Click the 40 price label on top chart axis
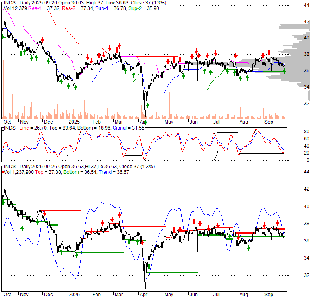Screen dimensions: 311x297 tap(307, 37)
